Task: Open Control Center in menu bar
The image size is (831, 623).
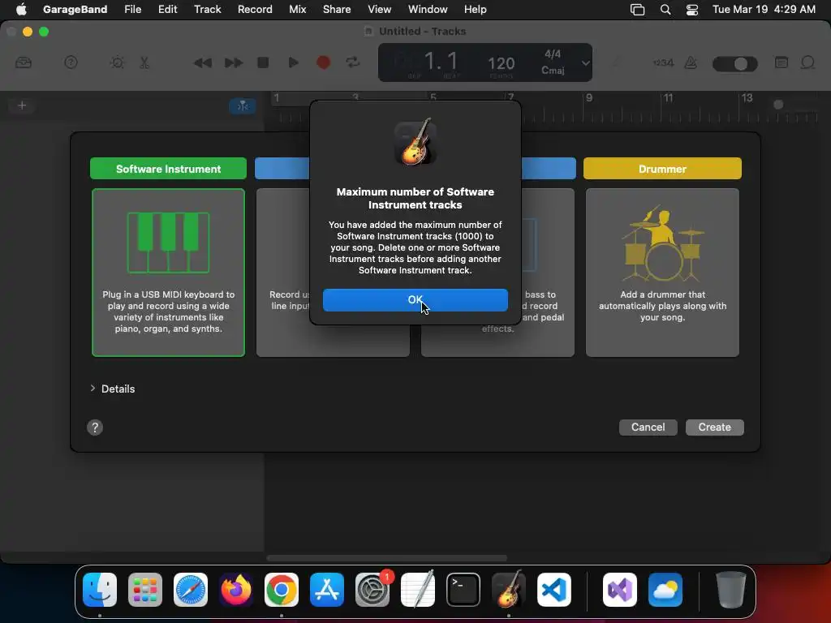Action: [x=692, y=9]
